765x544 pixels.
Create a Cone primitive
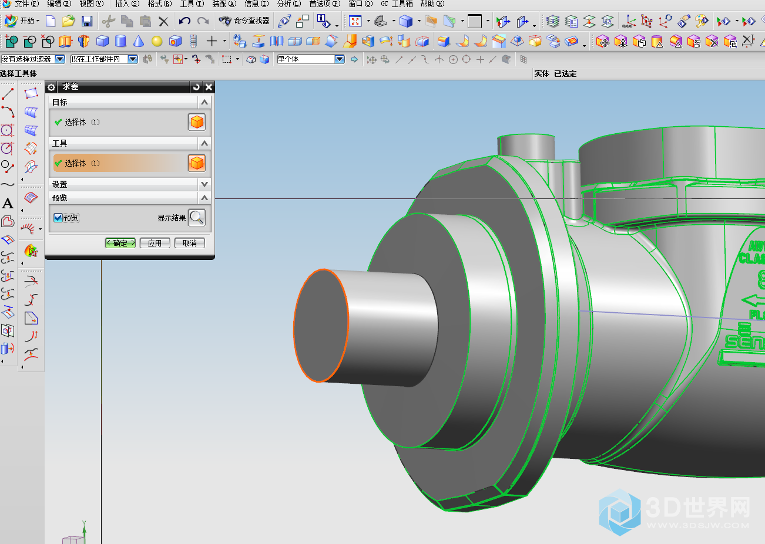point(139,41)
